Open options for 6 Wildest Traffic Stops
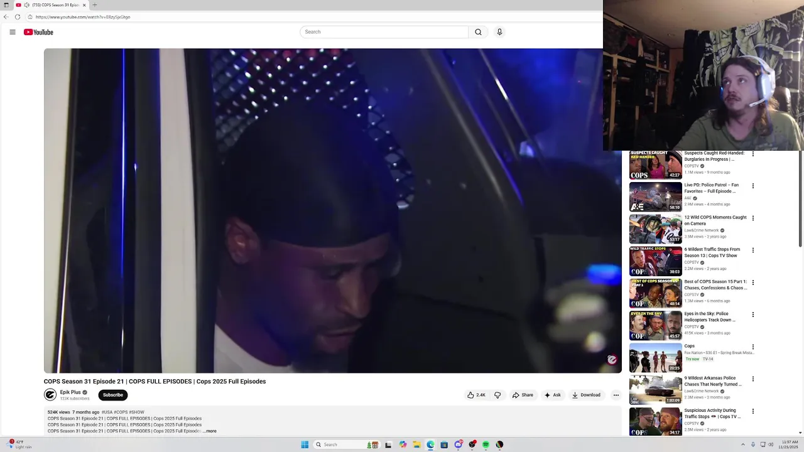 coord(753,250)
